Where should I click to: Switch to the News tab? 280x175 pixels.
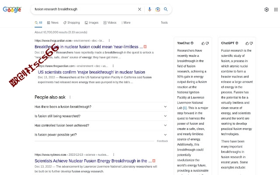click(x=52, y=23)
